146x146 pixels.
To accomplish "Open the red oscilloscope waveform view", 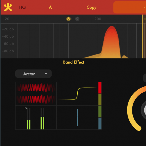I will point(36,94).
